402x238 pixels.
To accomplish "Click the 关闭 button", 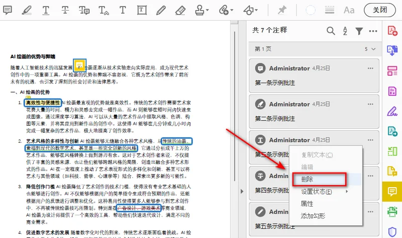I will tap(380, 10).
